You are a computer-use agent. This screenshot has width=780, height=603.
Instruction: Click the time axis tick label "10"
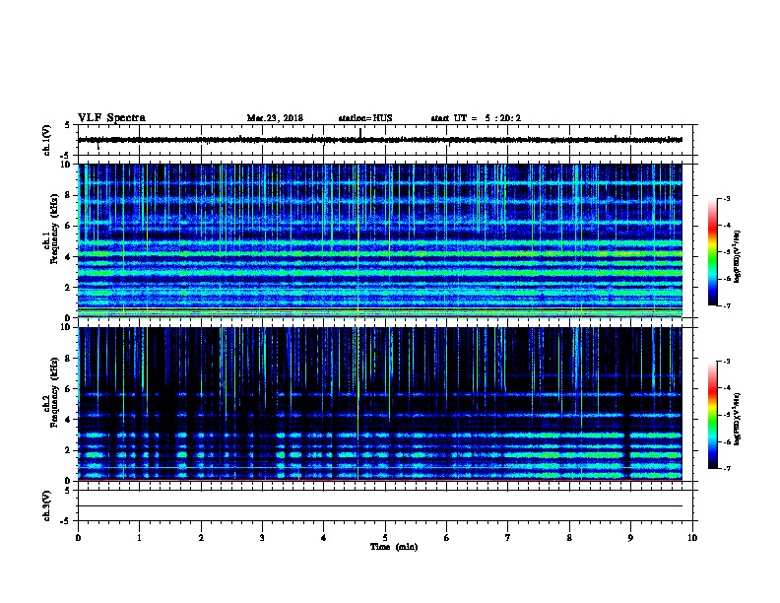692,537
